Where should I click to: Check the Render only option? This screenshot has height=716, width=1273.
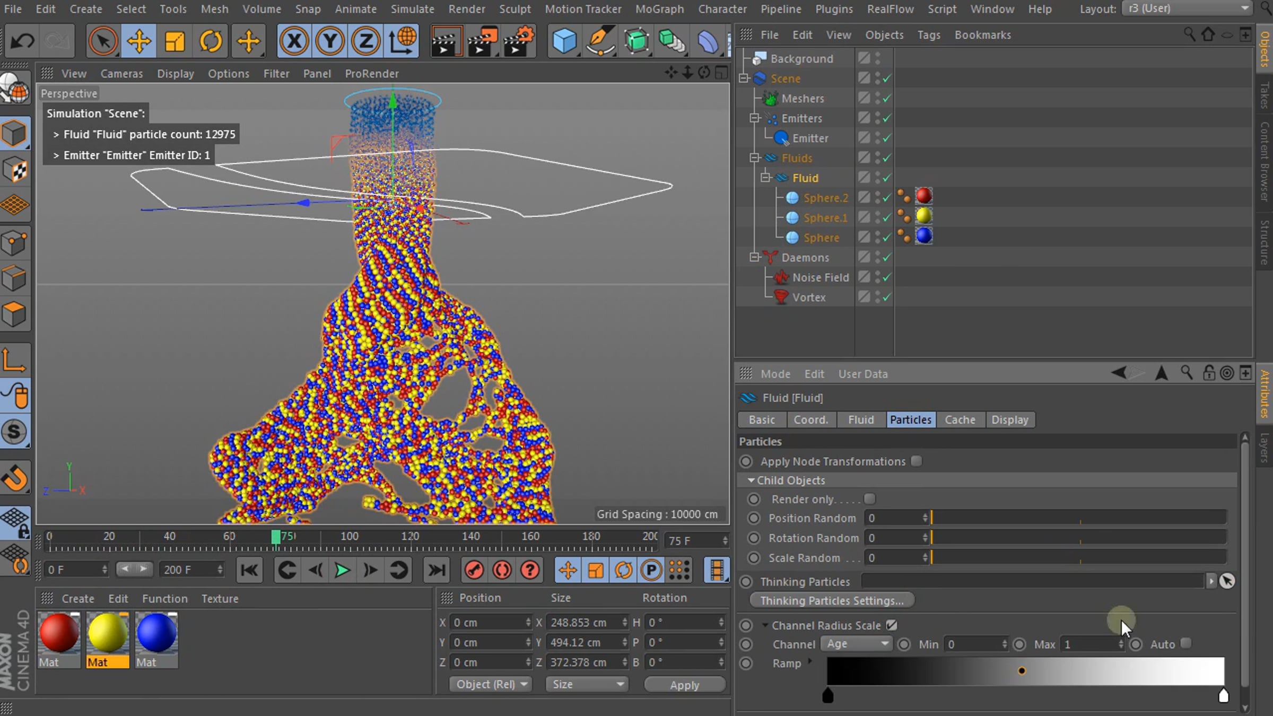pos(869,499)
